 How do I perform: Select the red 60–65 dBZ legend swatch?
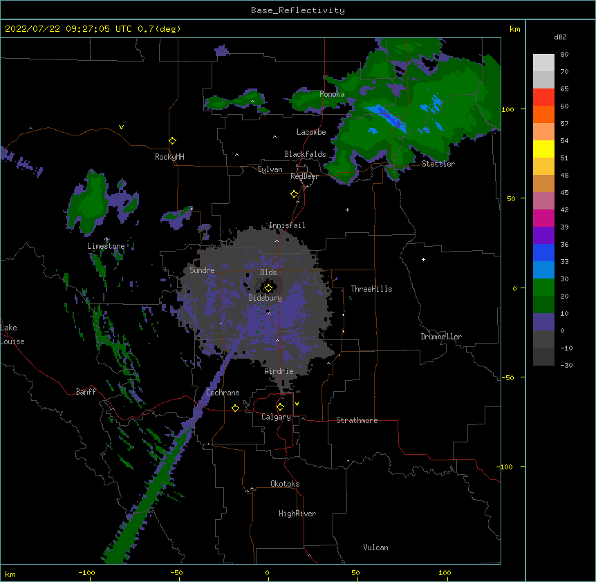click(543, 97)
